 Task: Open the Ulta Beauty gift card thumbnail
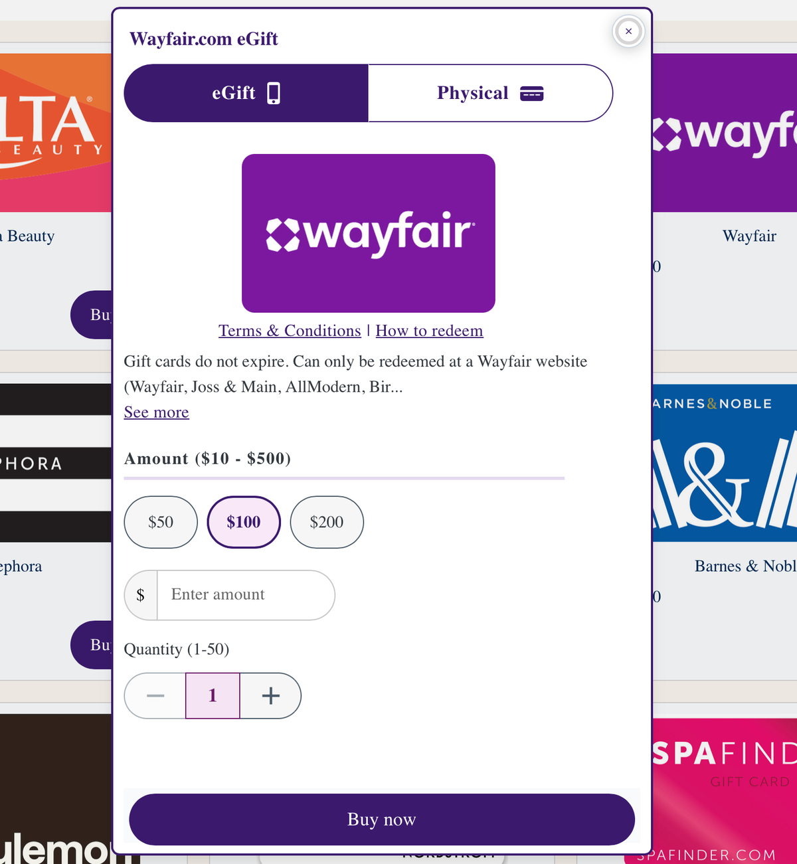[56, 133]
